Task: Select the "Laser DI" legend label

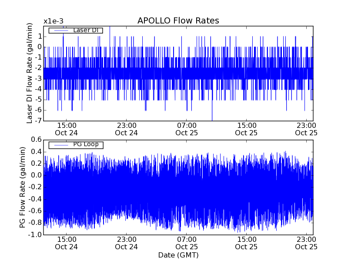Action: click(x=84, y=30)
